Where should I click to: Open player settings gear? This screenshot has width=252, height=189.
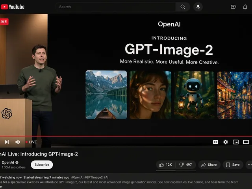coord(226,142)
